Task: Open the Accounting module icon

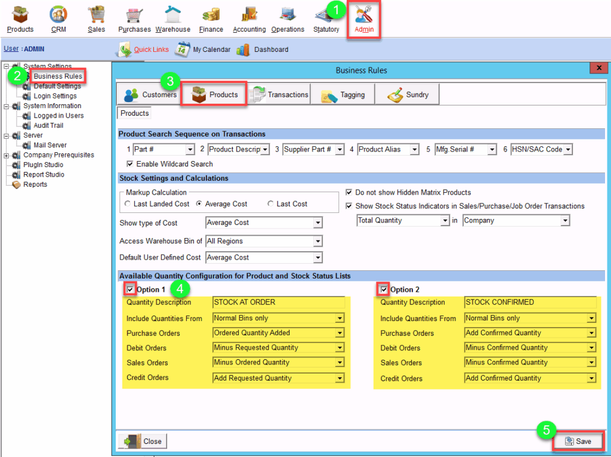Action: [x=249, y=14]
